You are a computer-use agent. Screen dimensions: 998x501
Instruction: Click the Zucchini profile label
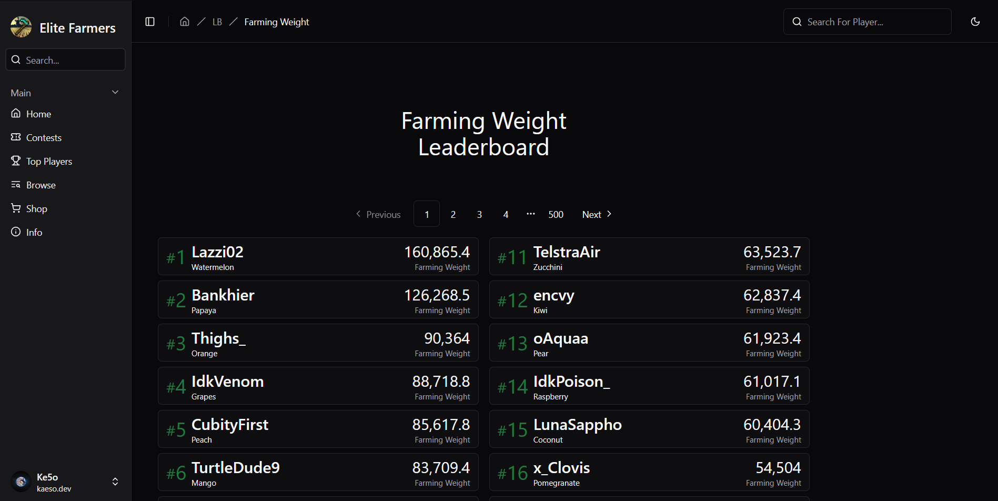click(x=548, y=267)
